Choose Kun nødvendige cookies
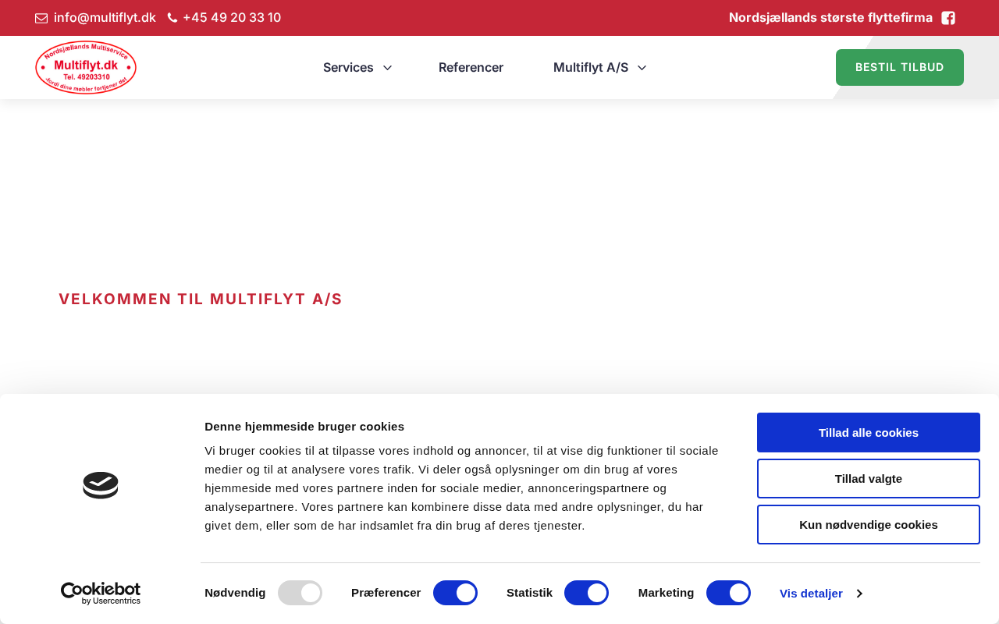The width and height of the screenshot is (999, 624). click(868, 524)
